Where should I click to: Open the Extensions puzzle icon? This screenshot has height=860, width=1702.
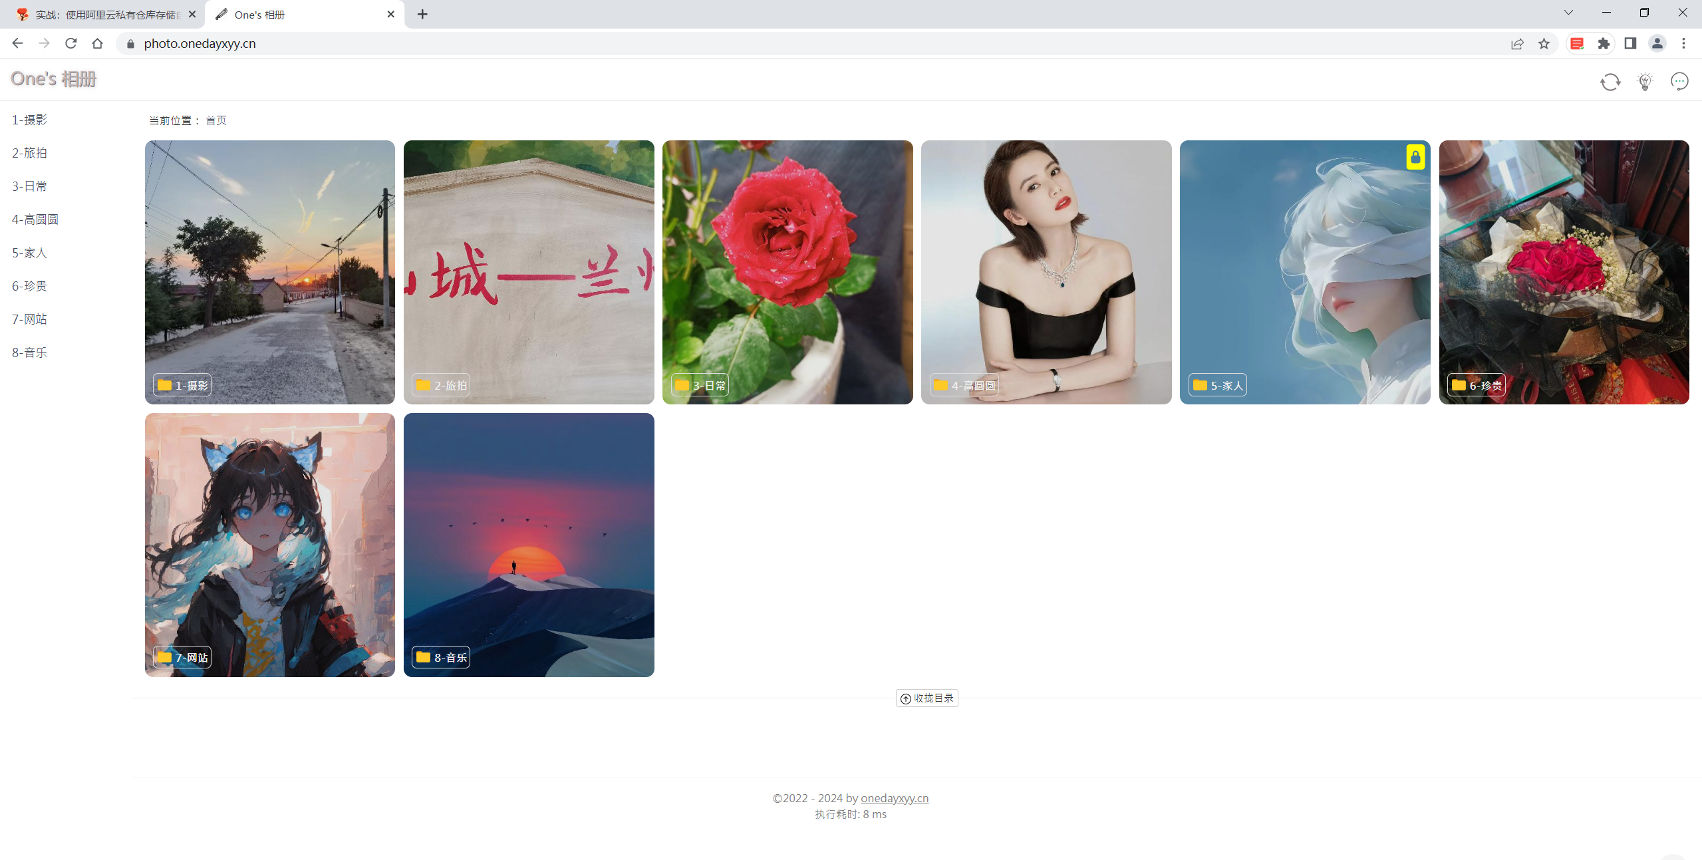click(x=1604, y=44)
